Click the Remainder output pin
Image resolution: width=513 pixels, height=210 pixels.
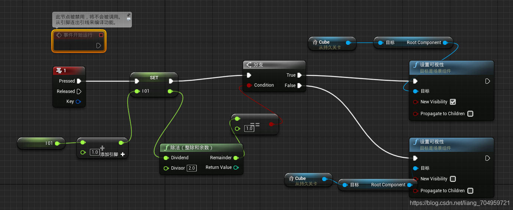pyautogui.click(x=236, y=158)
